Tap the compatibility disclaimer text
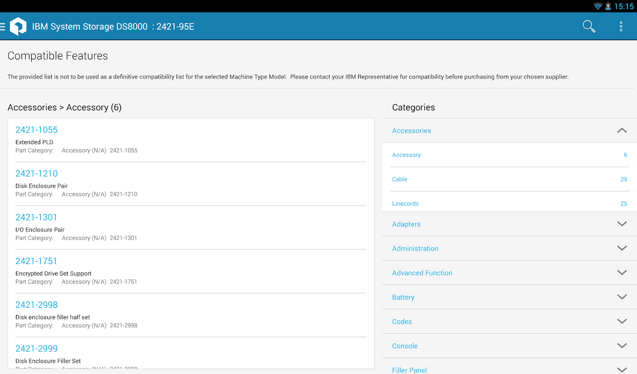This screenshot has height=374, width=637. pyautogui.click(x=288, y=77)
